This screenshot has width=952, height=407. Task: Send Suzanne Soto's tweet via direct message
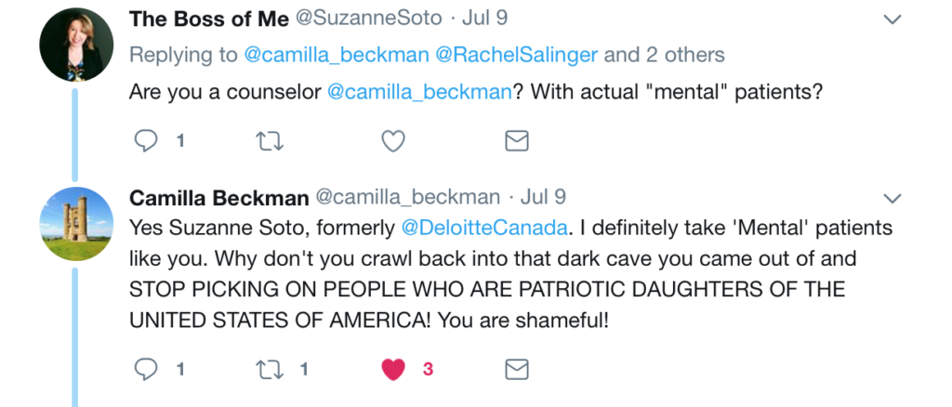pyautogui.click(x=516, y=140)
